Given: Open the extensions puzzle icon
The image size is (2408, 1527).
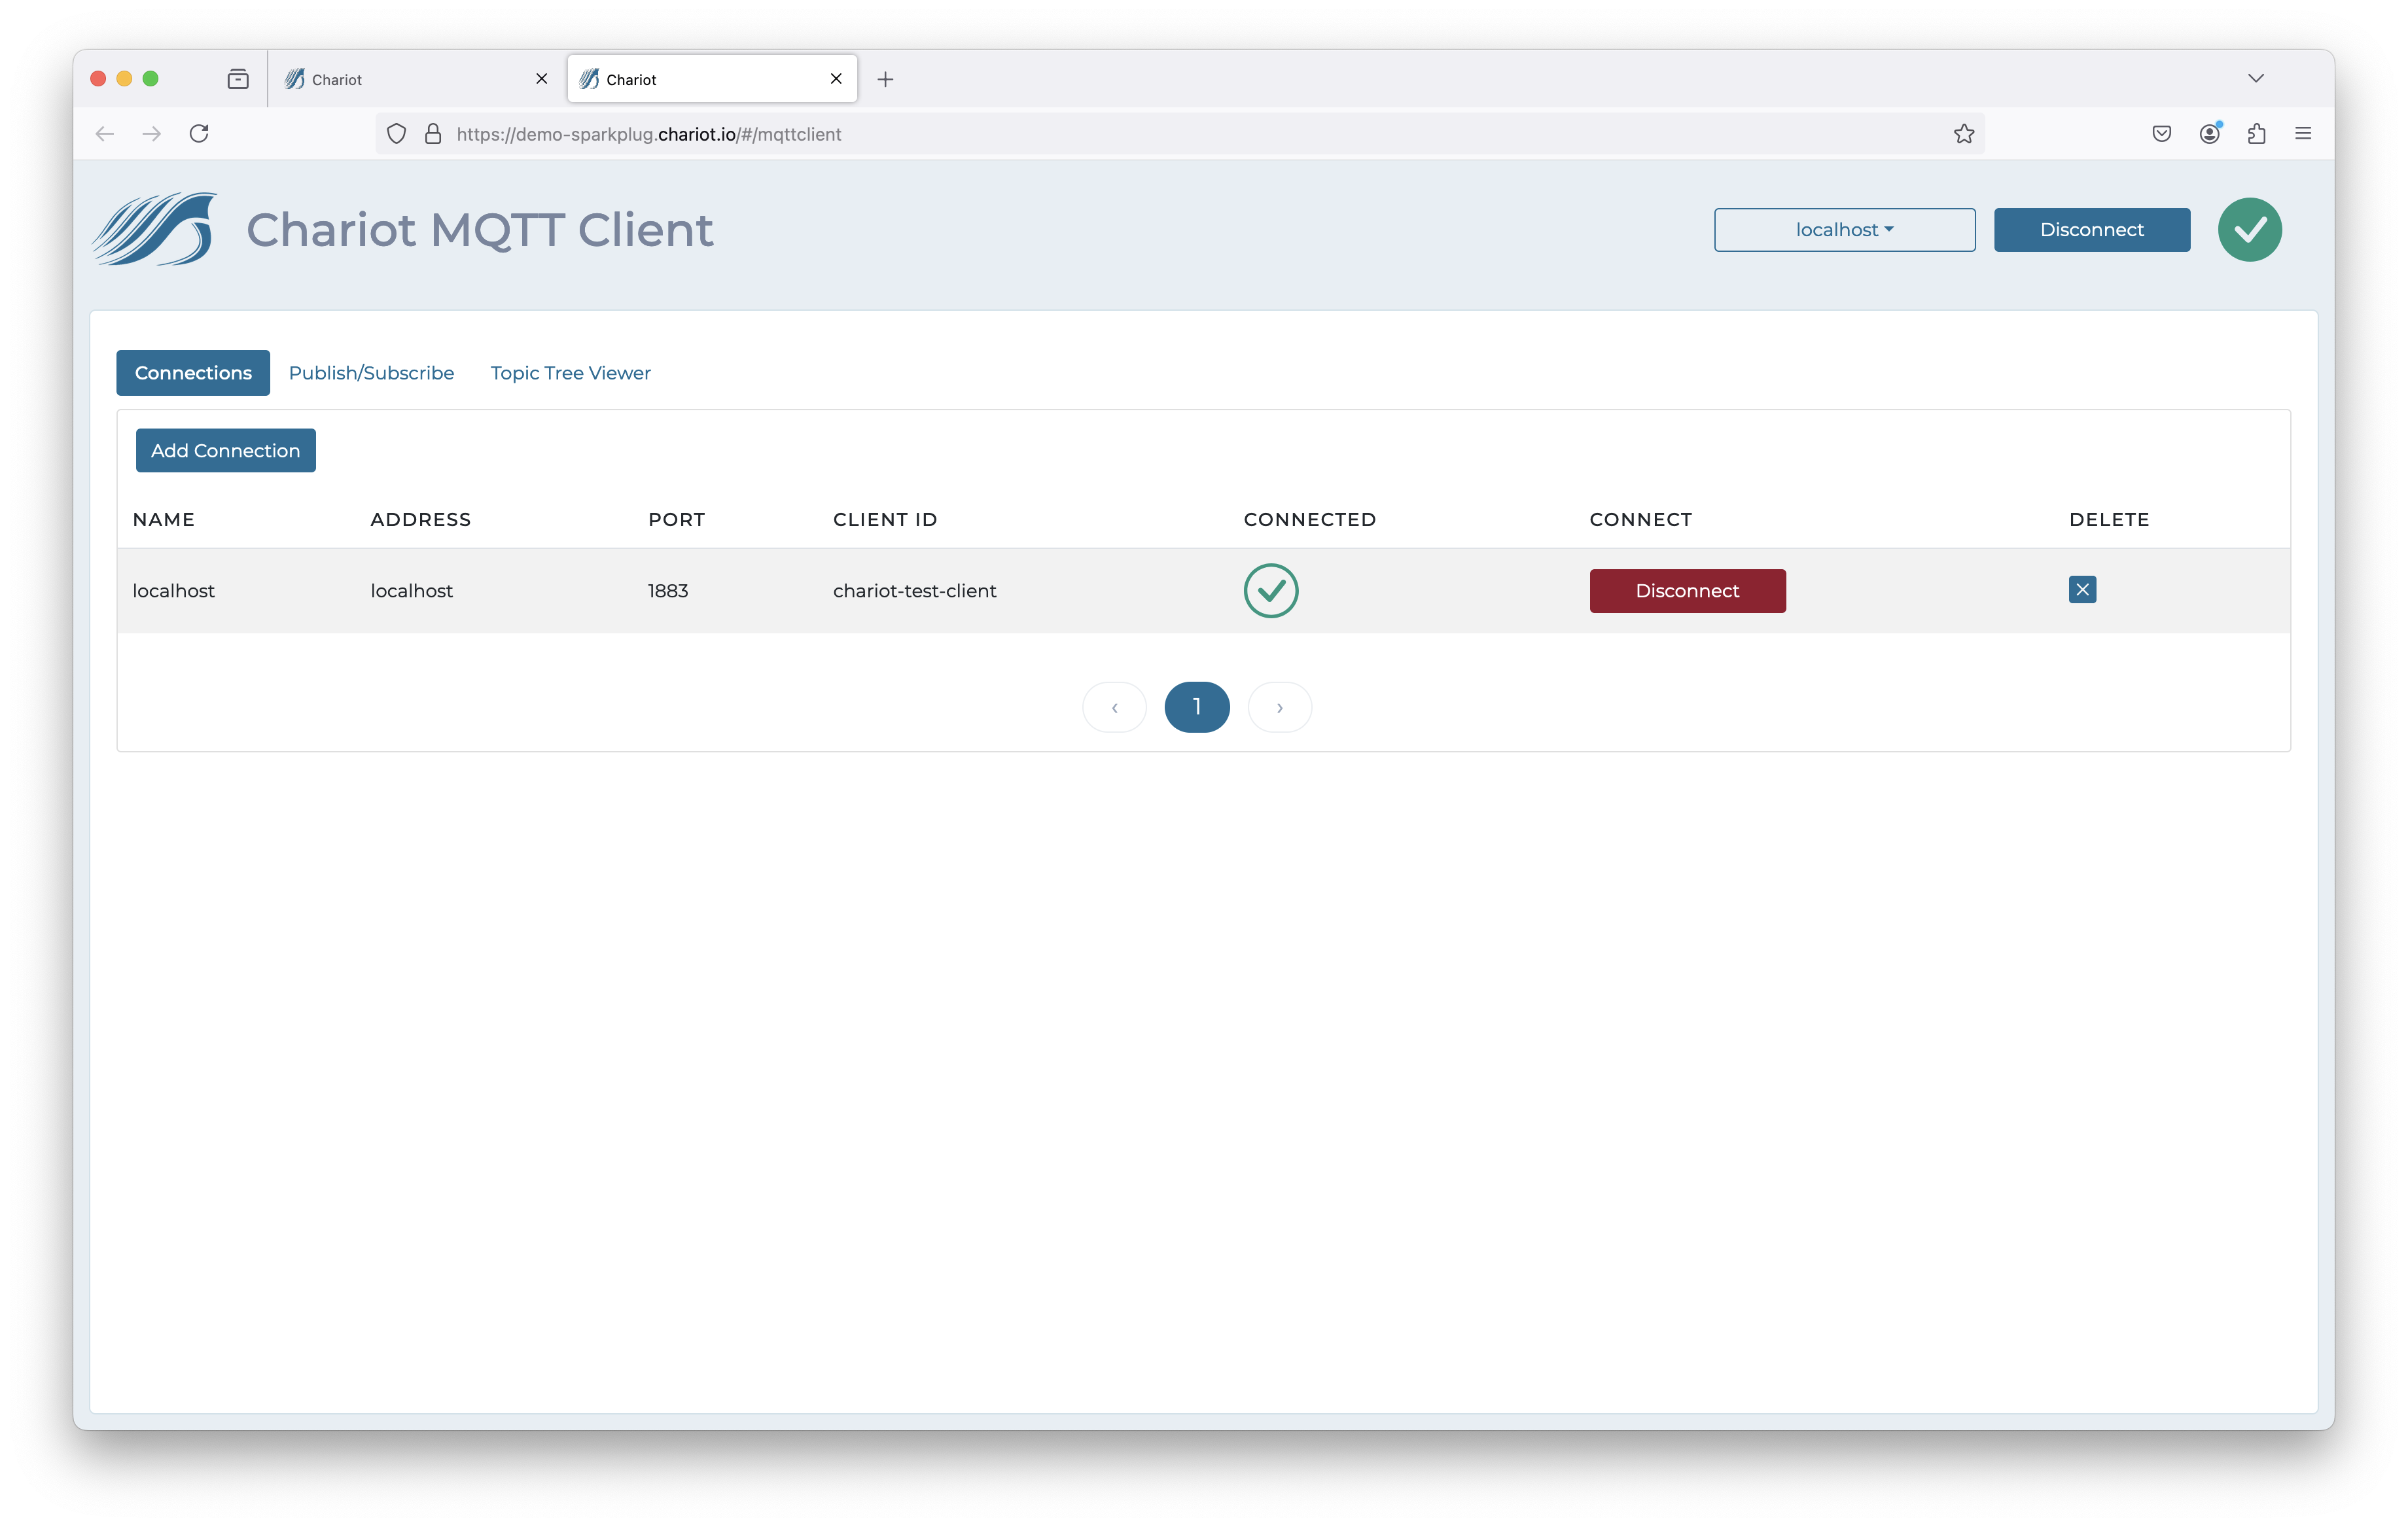Looking at the screenshot, I should tap(2257, 134).
